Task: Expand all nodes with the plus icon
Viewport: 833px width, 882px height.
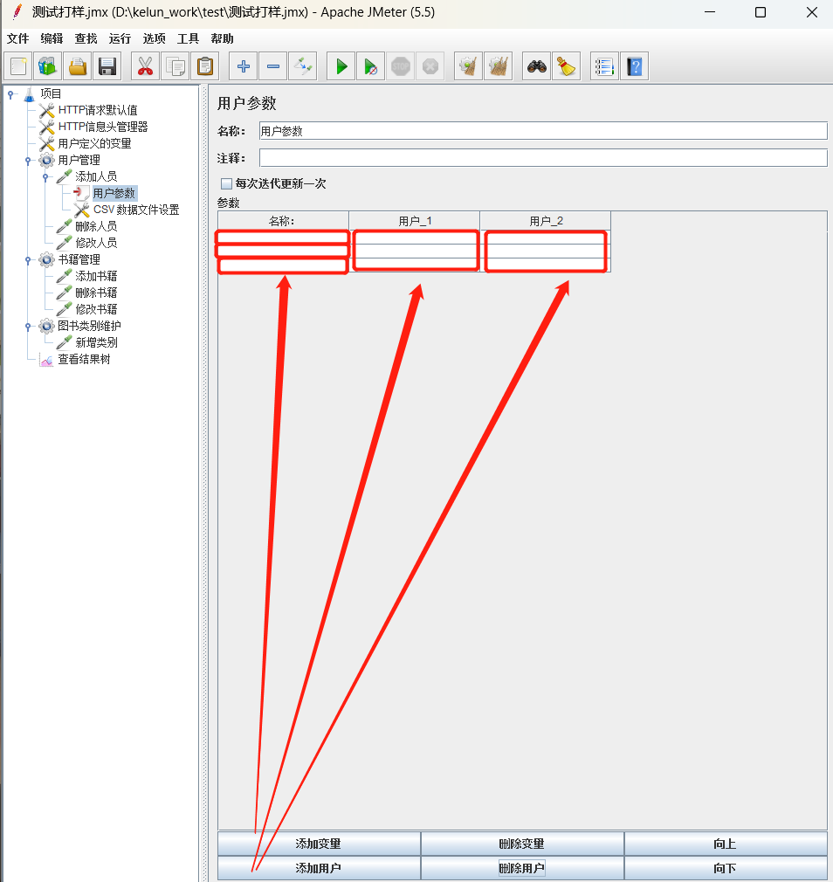Action: (243, 67)
